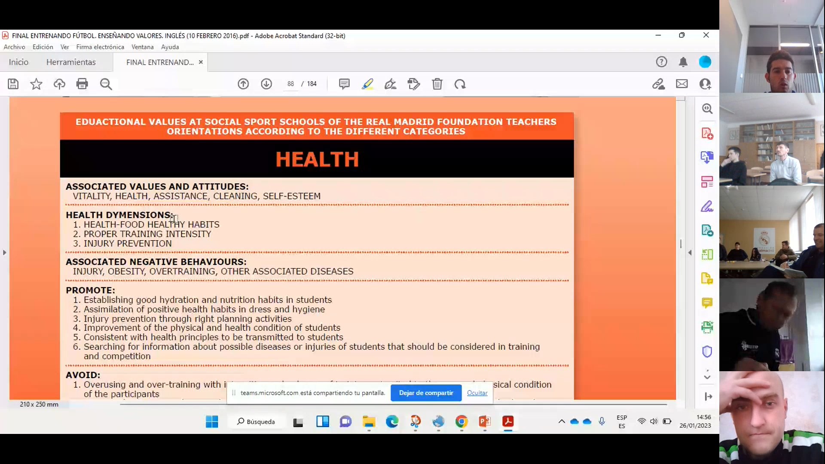Screen dimensions: 825x464
Task: Open the Firma electrónica menu
Action: 100,47
